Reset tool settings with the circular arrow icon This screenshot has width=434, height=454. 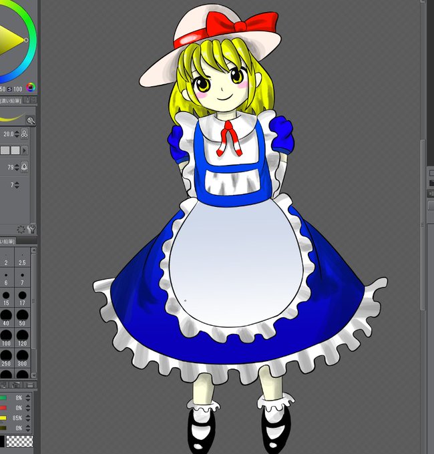(21, 229)
